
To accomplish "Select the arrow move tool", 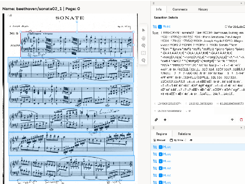I will click(144, 30).
